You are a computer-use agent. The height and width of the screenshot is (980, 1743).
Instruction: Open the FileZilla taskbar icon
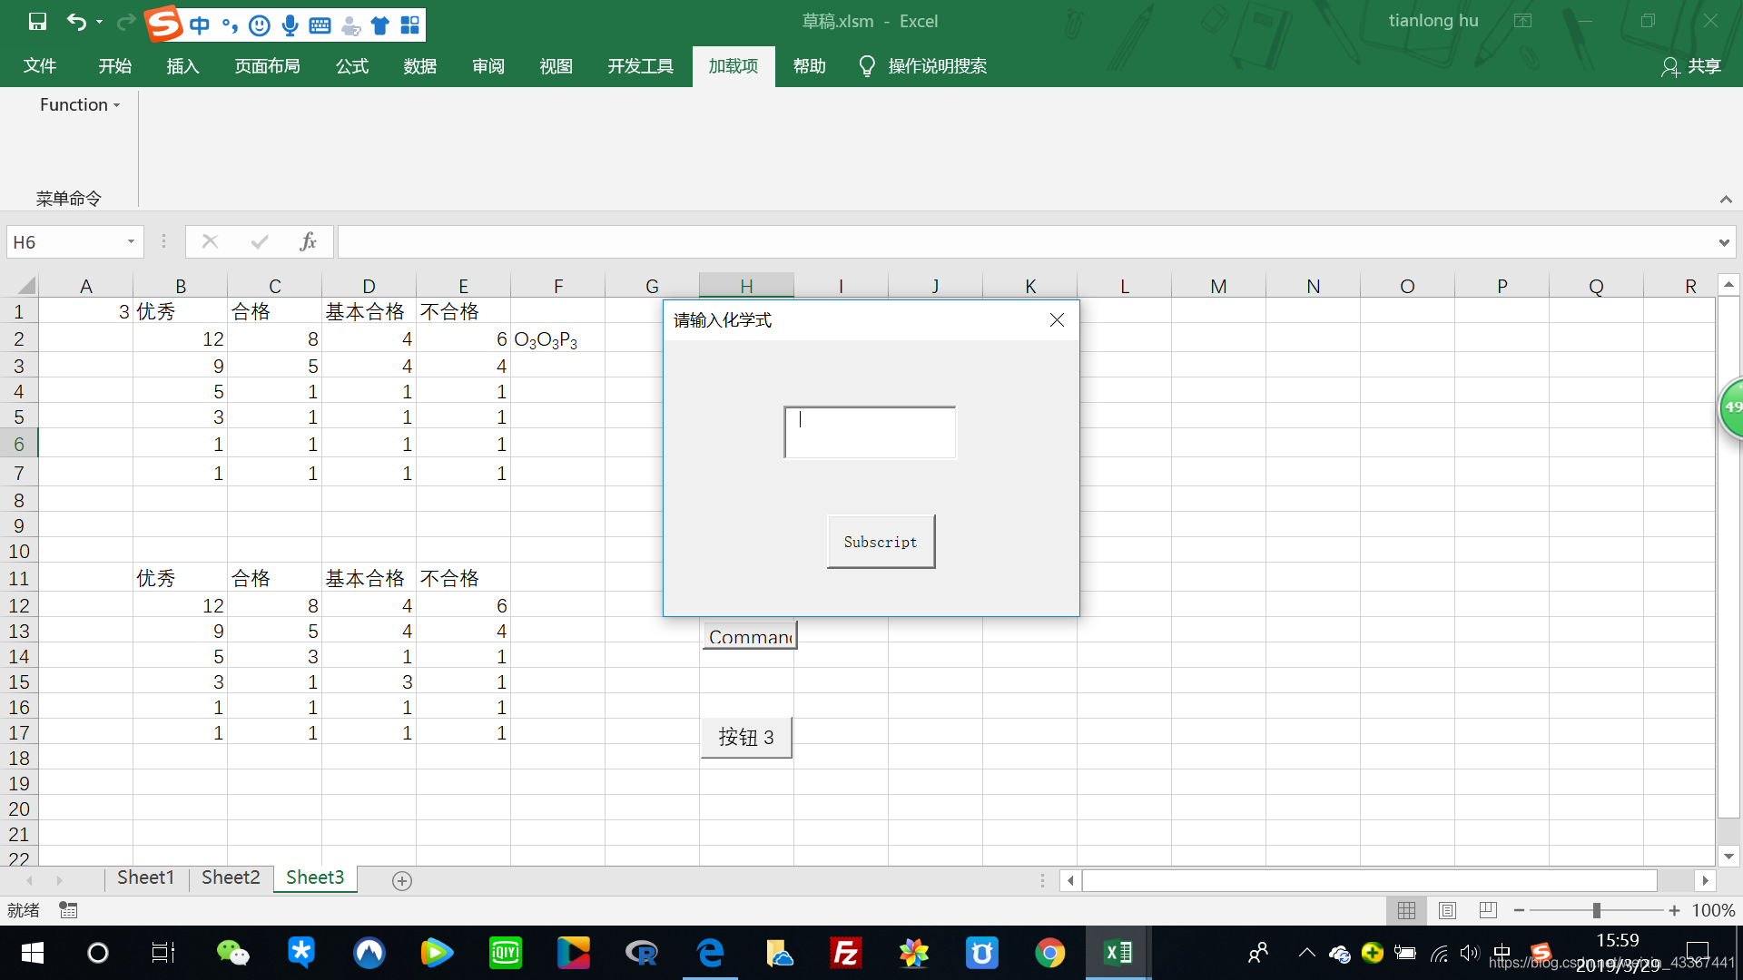pos(845,953)
